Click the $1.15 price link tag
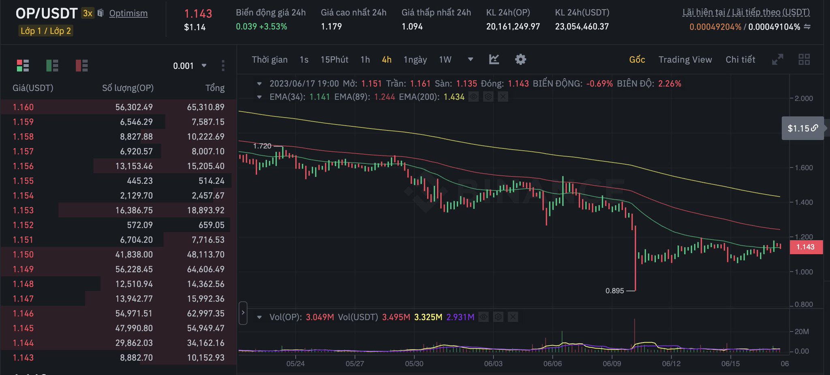This screenshot has width=830, height=375. coord(803,129)
